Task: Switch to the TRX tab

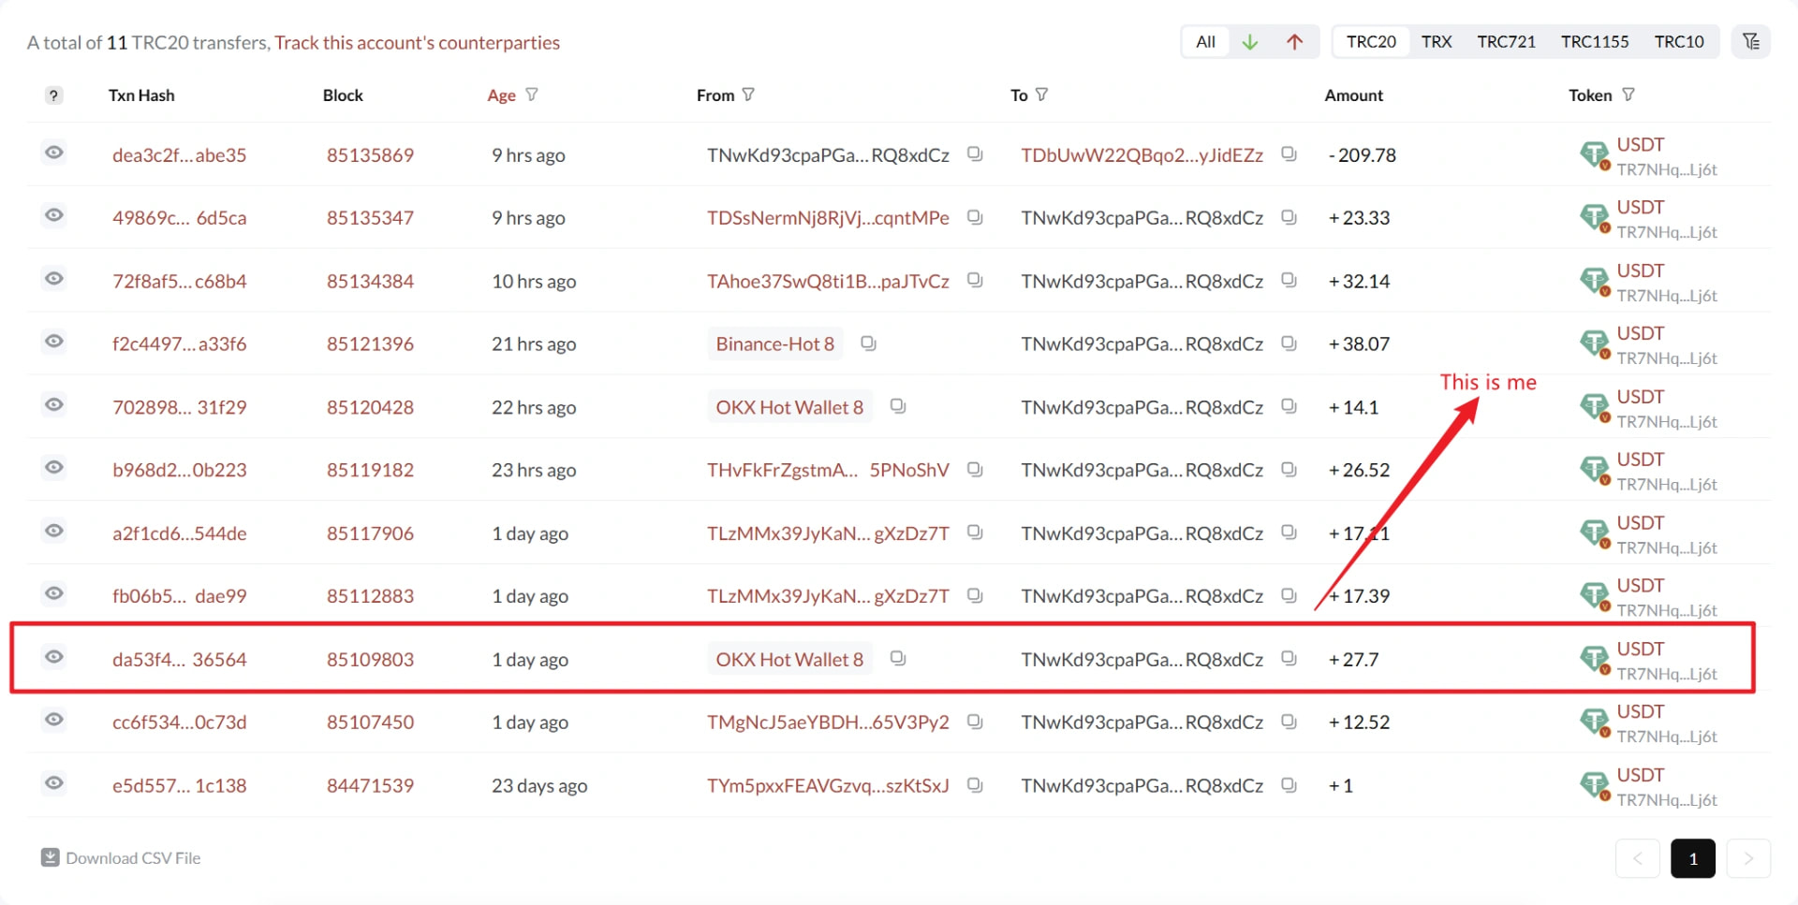Action: click(1437, 42)
